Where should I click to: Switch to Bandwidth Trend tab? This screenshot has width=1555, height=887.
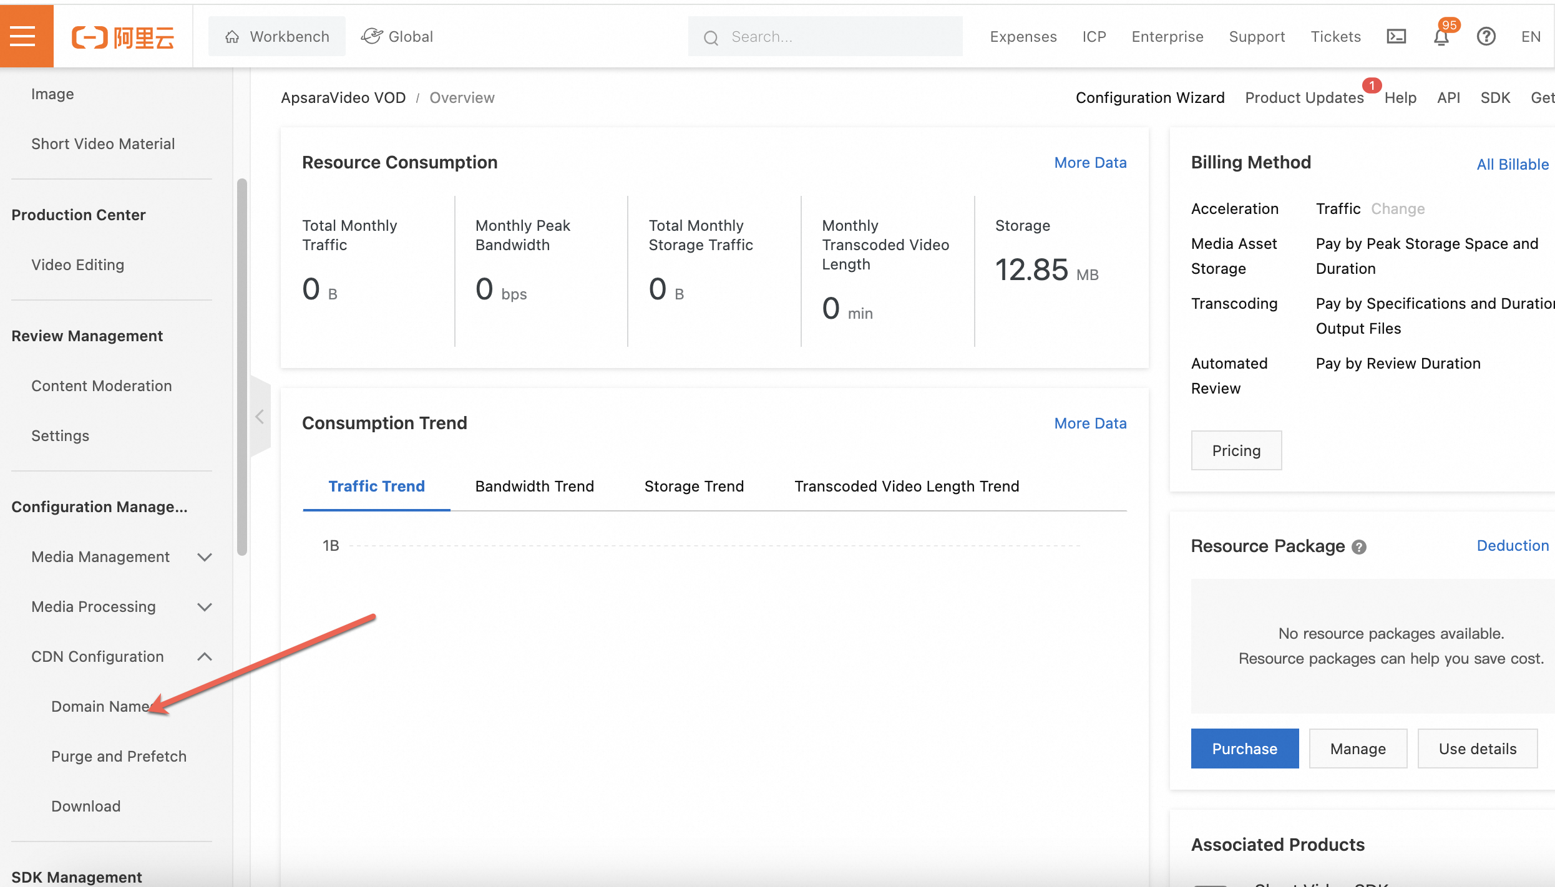pyautogui.click(x=534, y=486)
